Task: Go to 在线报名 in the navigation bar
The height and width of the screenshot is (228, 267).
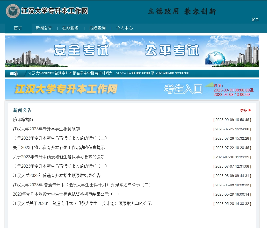Action: point(70,28)
